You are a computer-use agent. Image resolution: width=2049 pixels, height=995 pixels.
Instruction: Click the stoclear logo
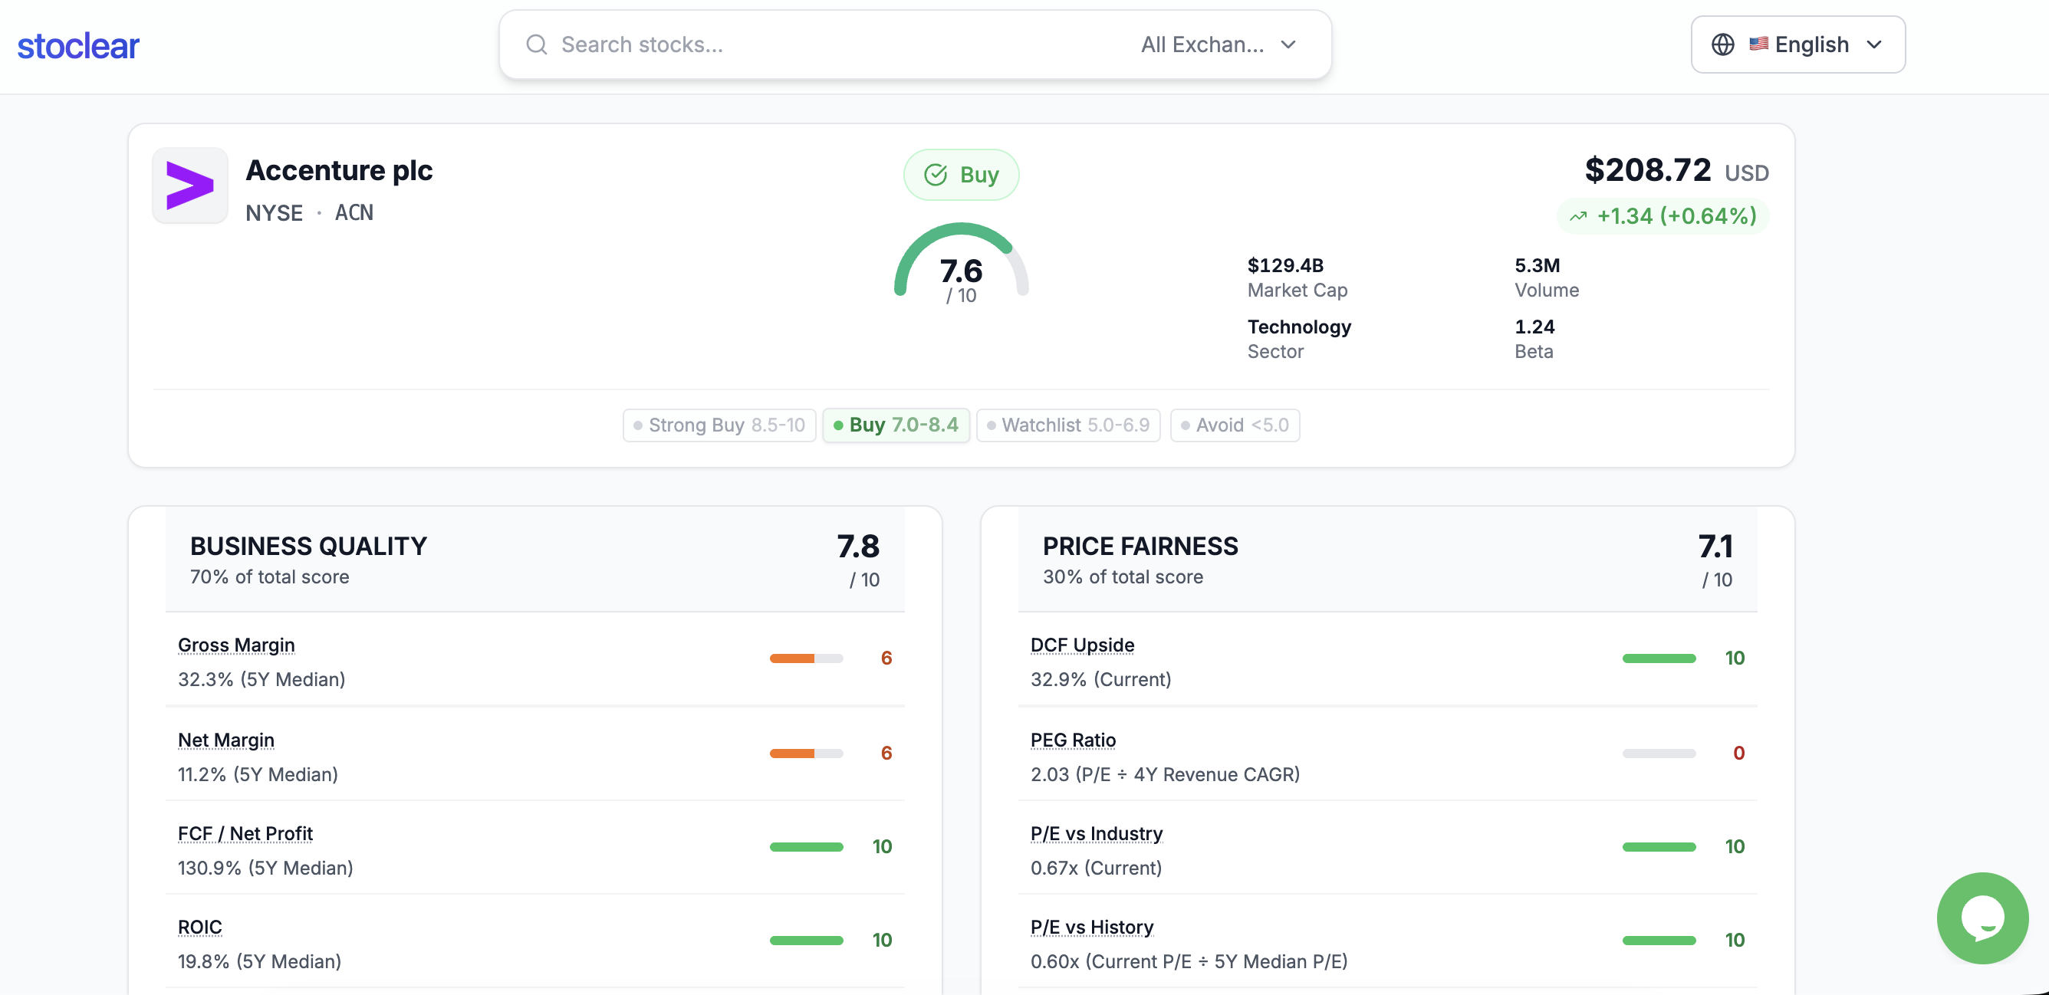point(78,44)
